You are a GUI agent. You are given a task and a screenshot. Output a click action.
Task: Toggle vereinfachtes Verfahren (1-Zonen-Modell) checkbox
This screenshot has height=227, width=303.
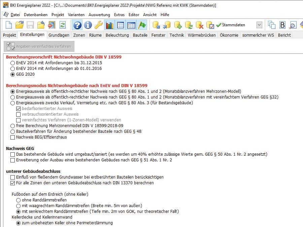point(19,120)
